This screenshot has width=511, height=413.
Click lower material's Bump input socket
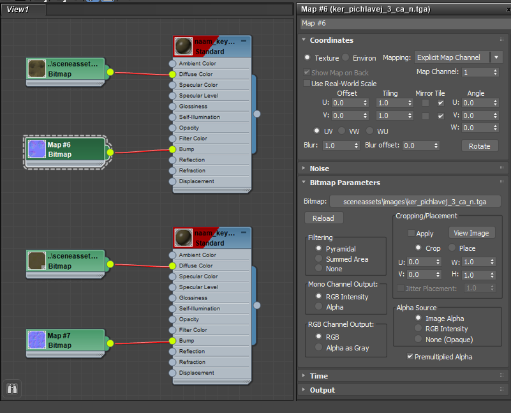[x=172, y=341]
